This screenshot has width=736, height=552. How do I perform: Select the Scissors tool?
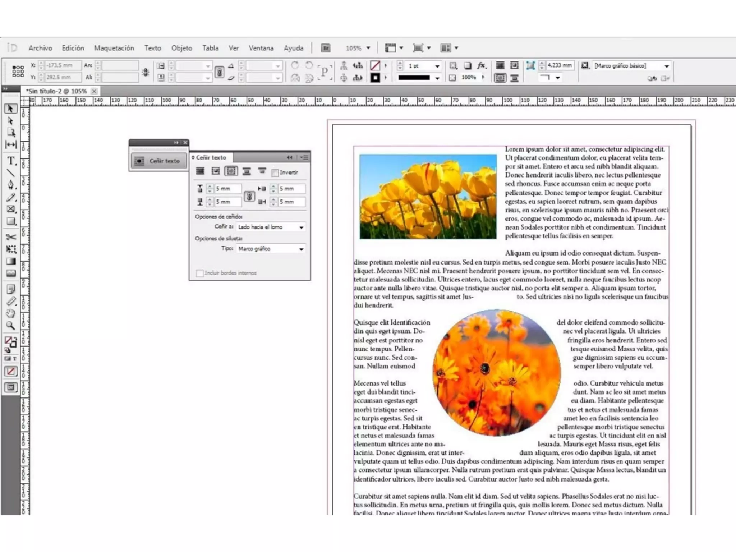coord(11,237)
